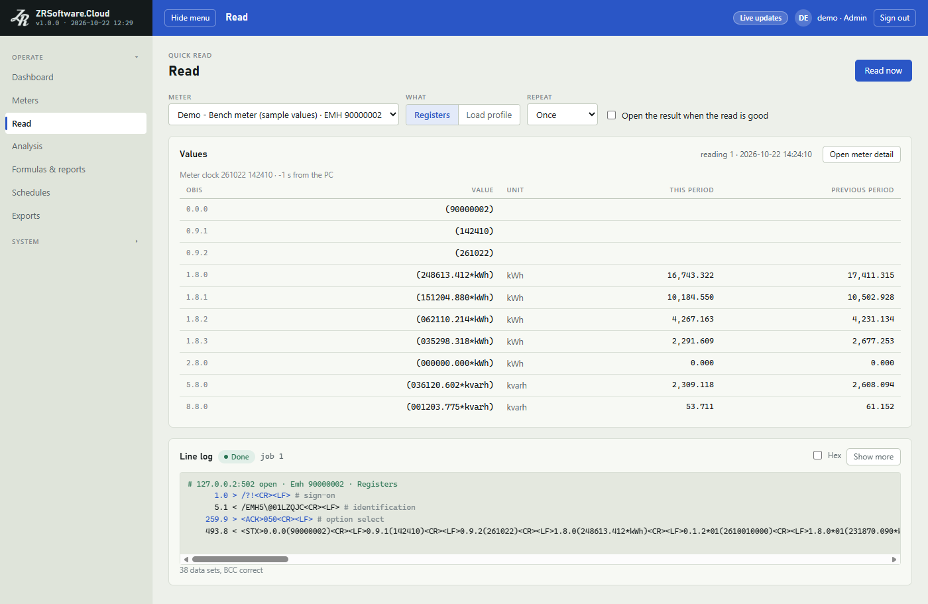This screenshot has height=604, width=928.
Task: Open the DE user avatar
Action: tap(803, 18)
